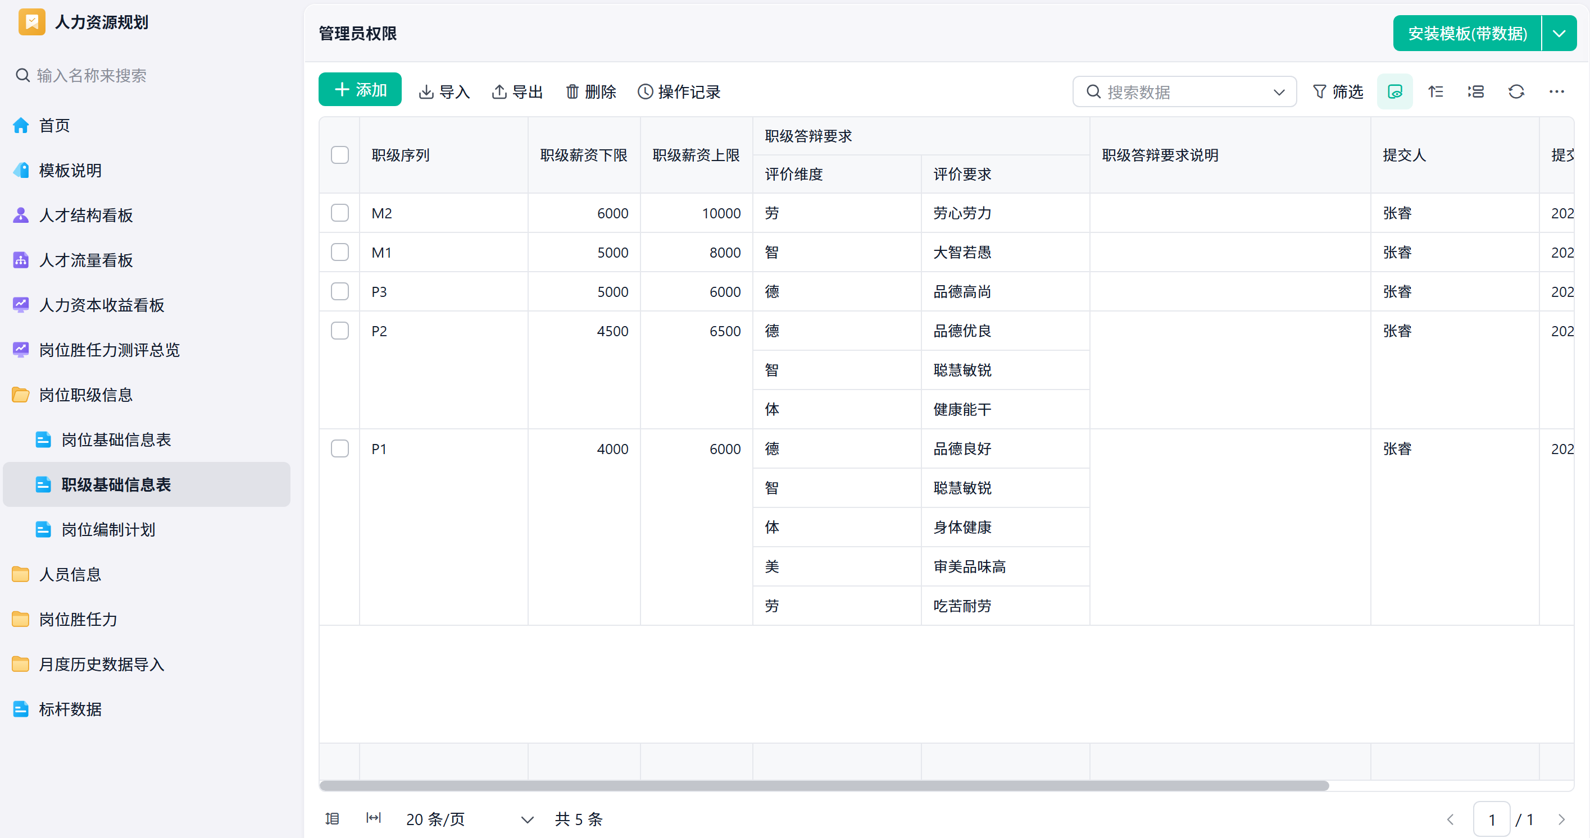
Task: Refresh the table data
Action: tap(1516, 92)
